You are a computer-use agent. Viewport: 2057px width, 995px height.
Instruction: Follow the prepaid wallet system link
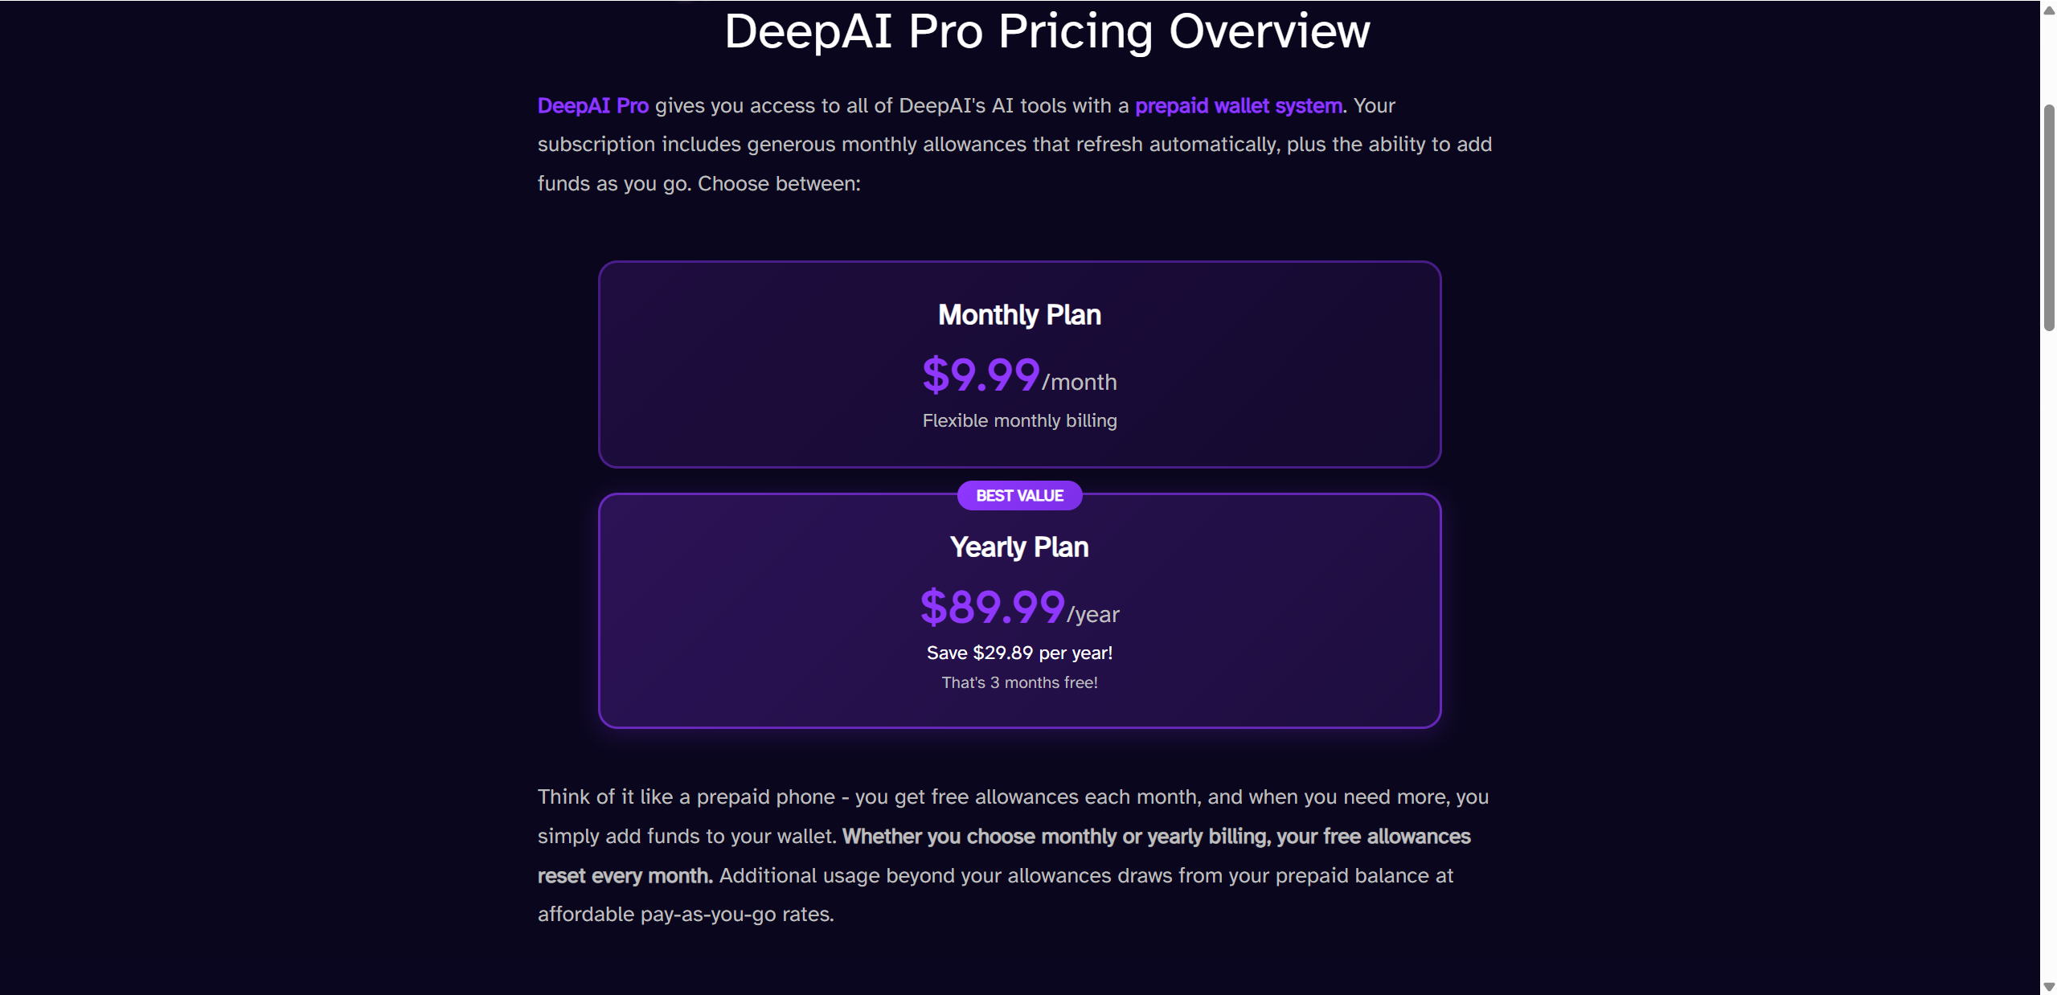(x=1238, y=106)
